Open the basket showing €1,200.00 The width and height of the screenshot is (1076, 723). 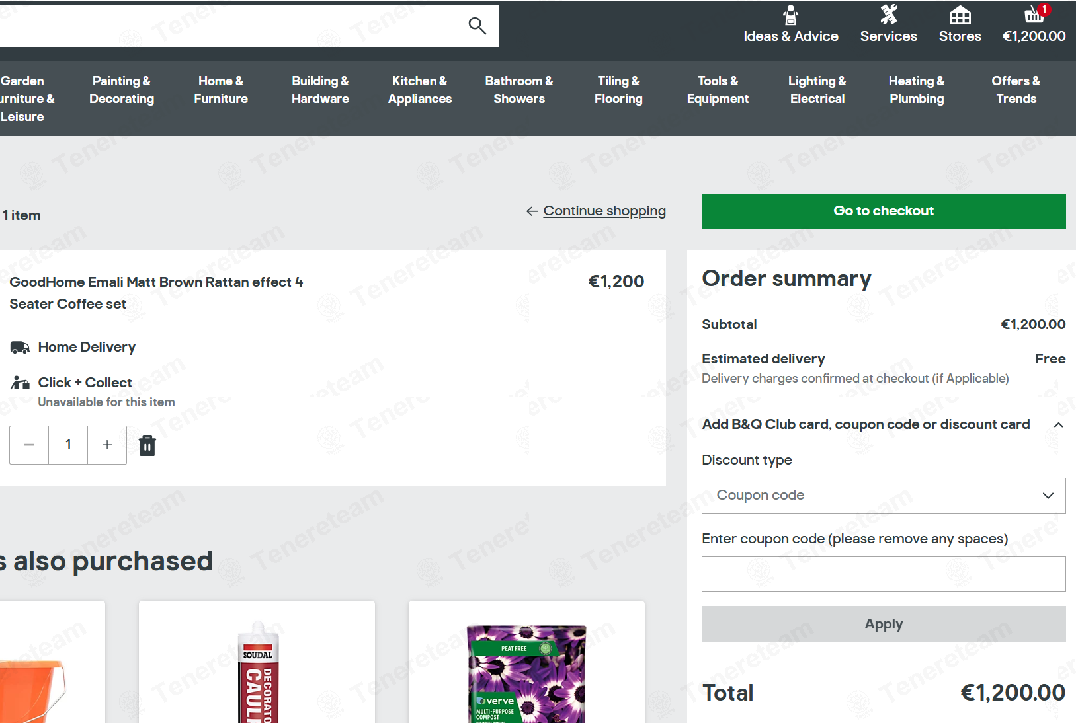(1034, 24)
